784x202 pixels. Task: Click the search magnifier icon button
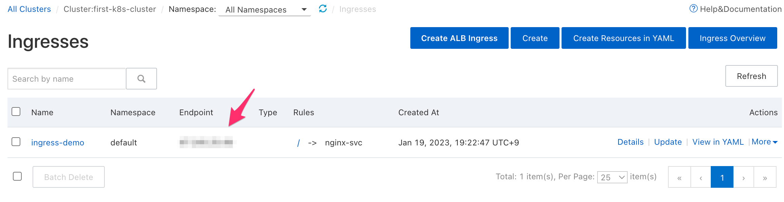pyautogui.click(x=141, y=79)
